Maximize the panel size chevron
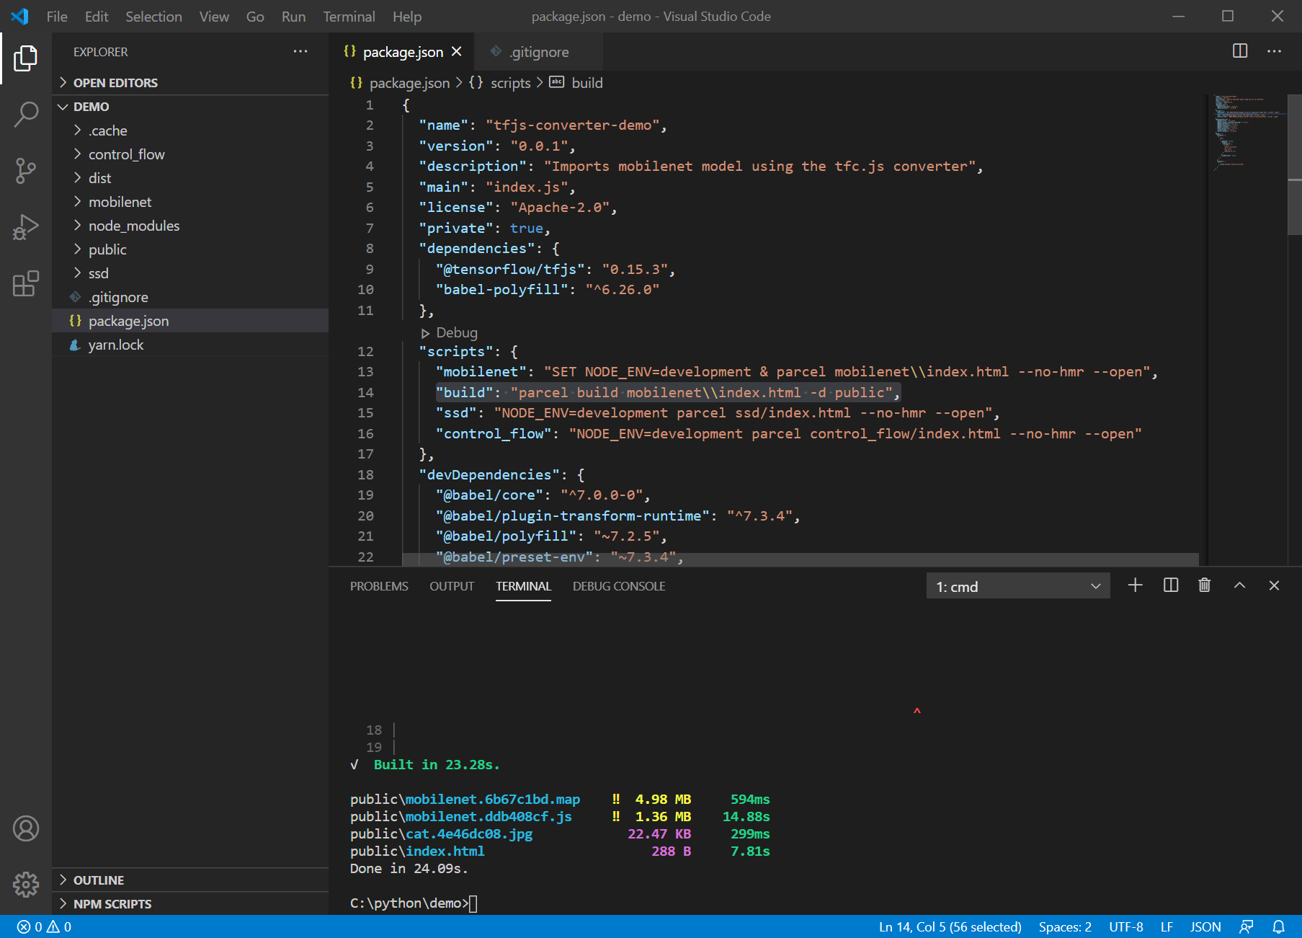 (x=1239, y=585)
